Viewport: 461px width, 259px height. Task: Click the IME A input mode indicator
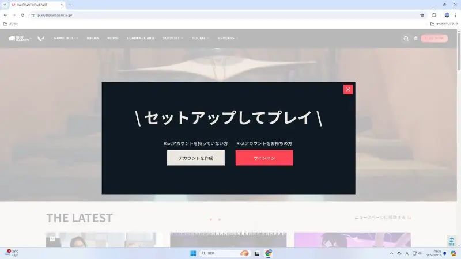coord(407,253)
